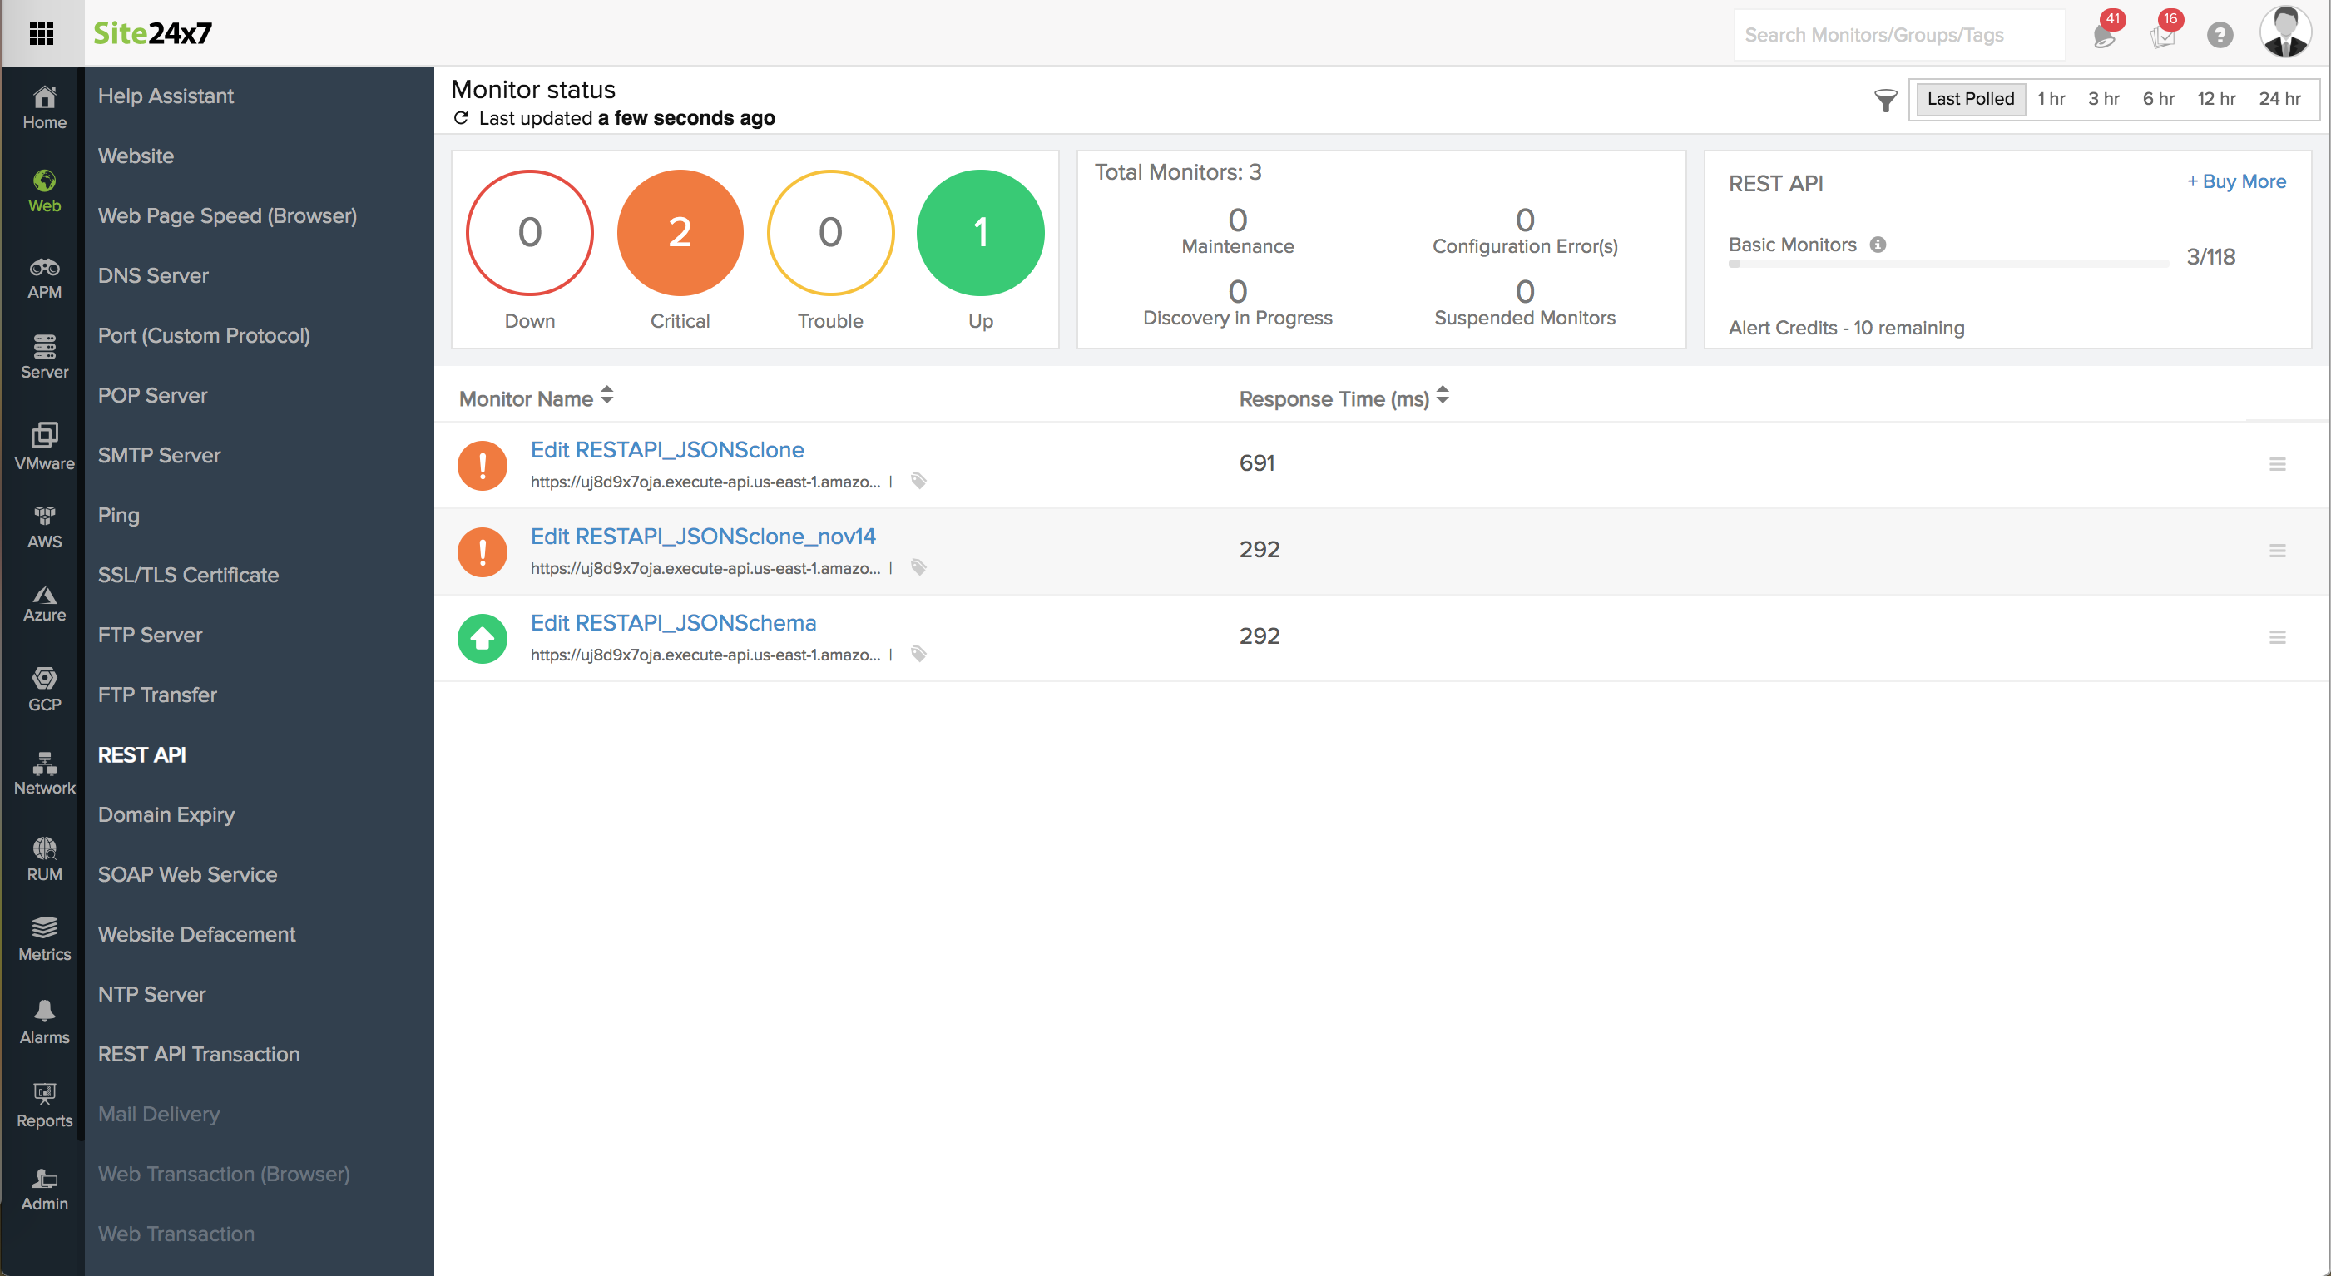
Task: Click the Buy More link
Action: 2237,181
